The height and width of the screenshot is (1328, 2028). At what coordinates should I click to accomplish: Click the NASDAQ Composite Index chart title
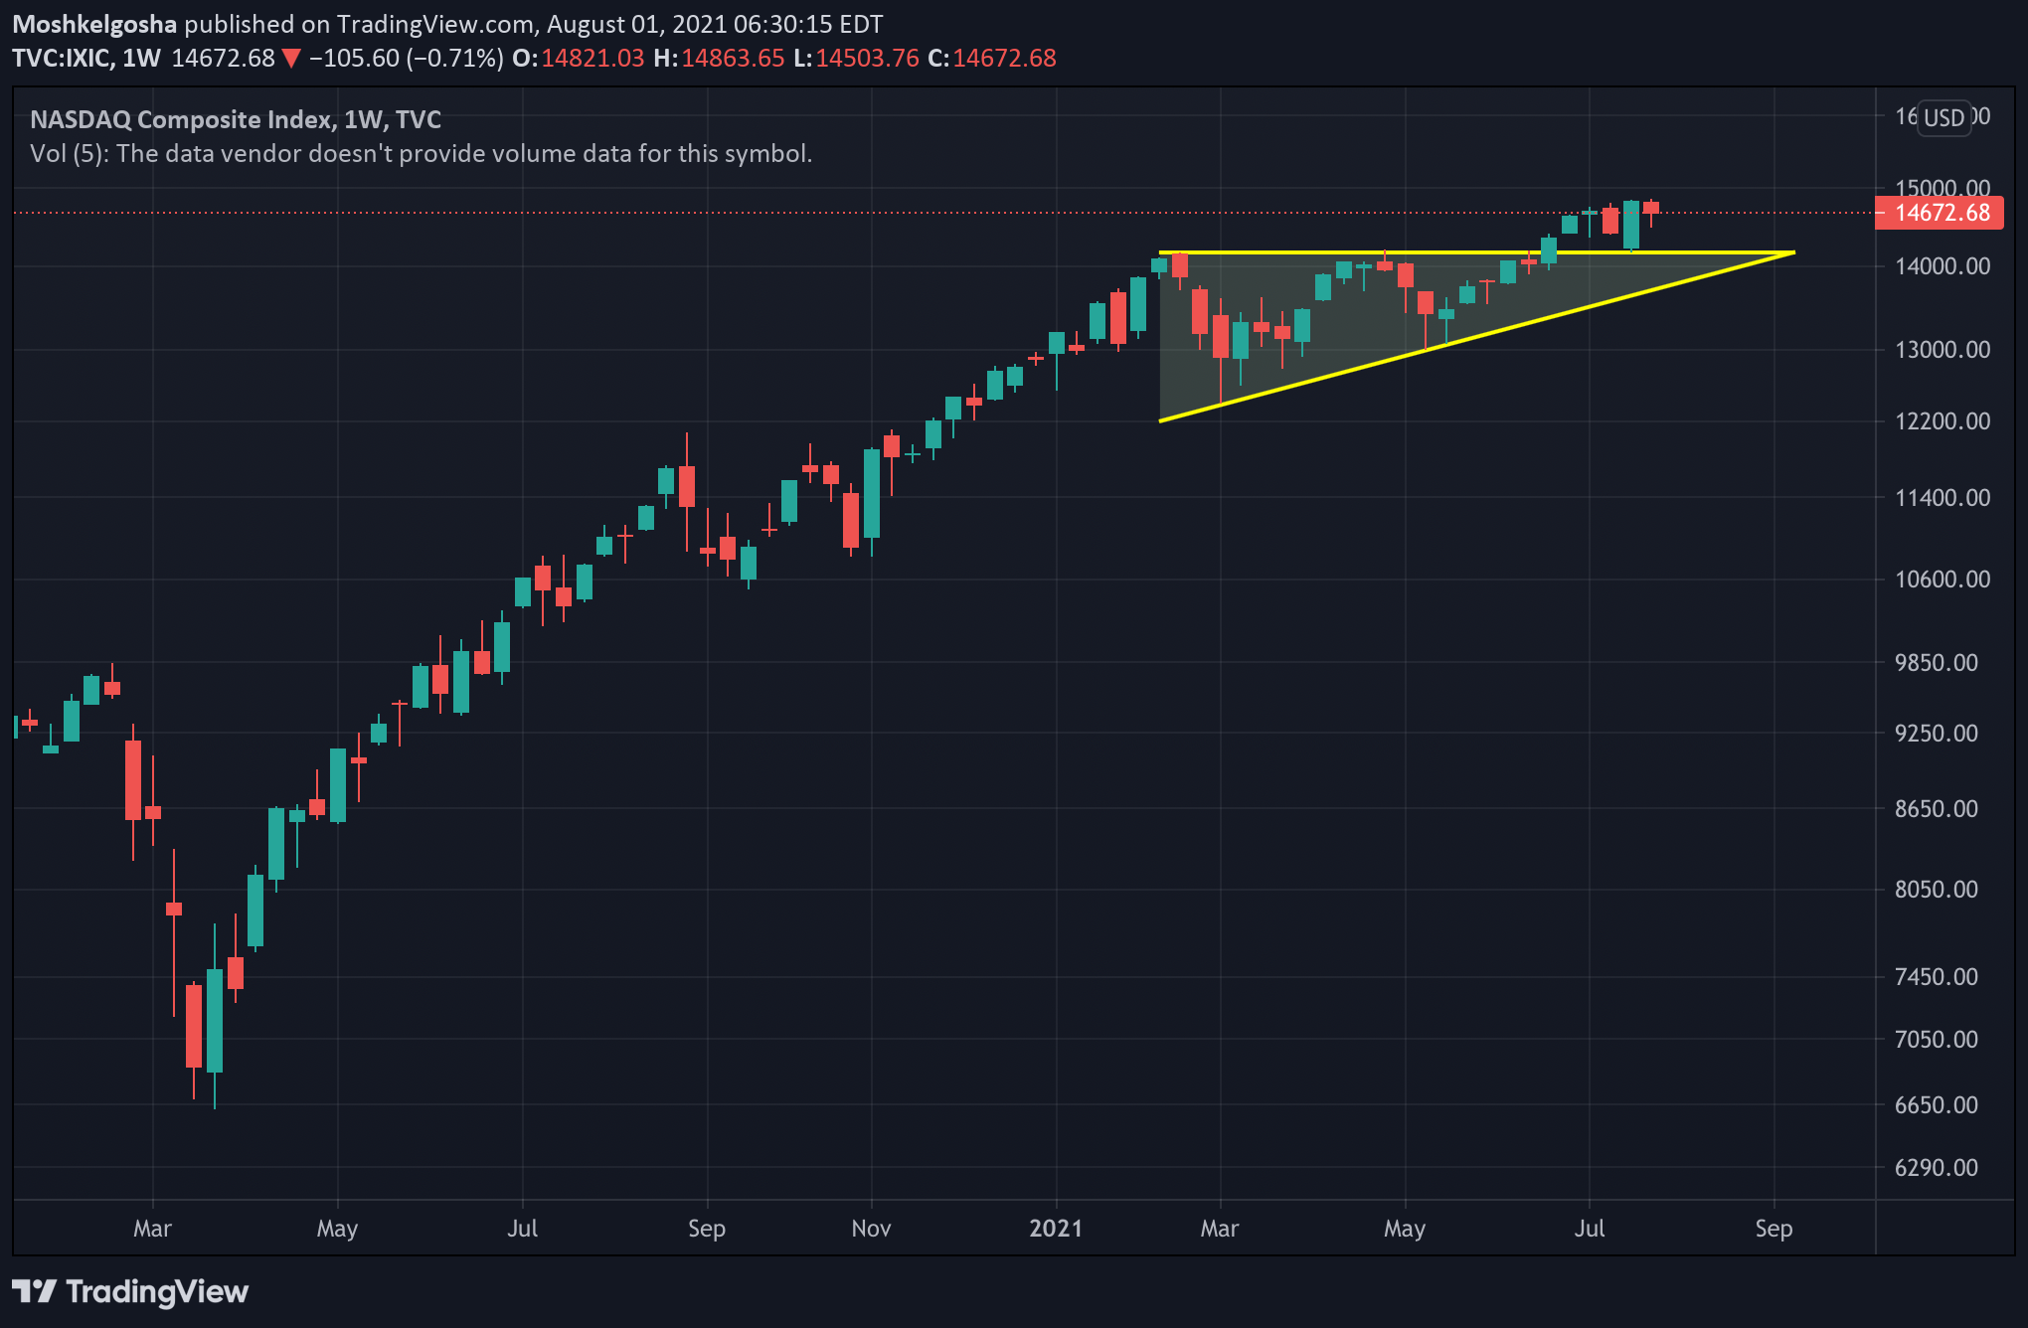tap(236, 119)
